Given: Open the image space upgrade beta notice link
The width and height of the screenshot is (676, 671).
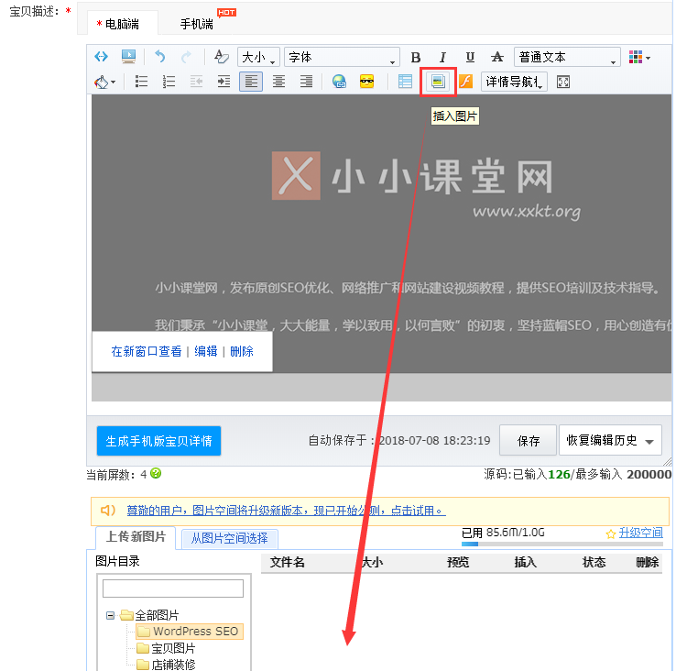Looking at the screenshot, I should [x=286, y=511].
